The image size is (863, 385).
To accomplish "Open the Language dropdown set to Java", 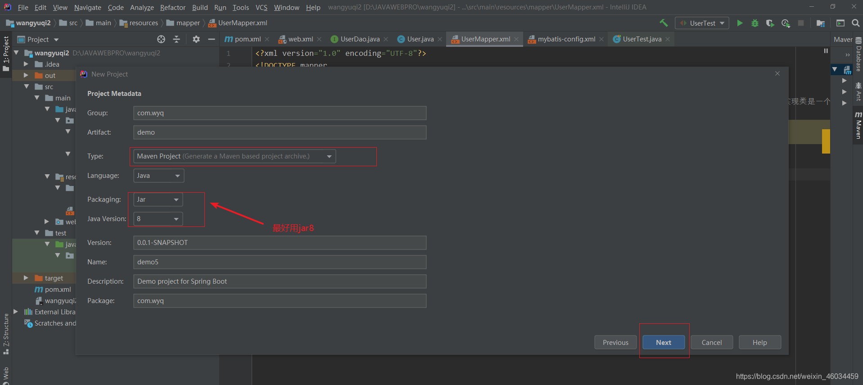I will coord(158,176).
